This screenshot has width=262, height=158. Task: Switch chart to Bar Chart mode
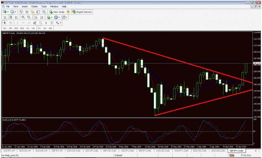5,17
